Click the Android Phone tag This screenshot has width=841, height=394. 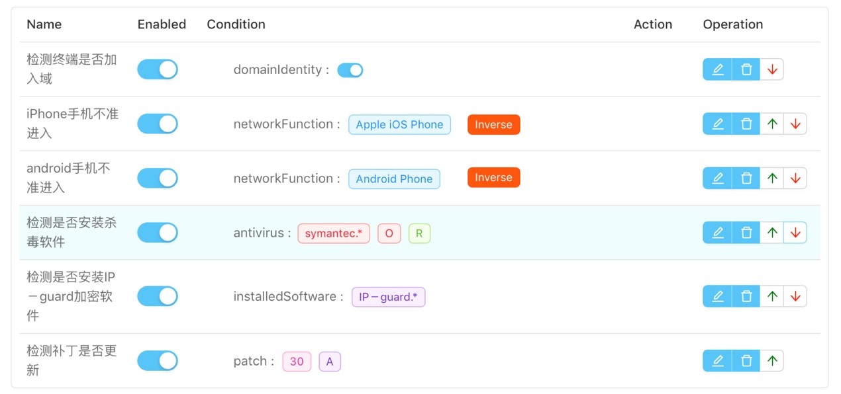[x=394, y=178]
